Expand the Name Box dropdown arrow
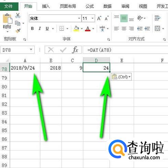Image resolution: width=168 pixels, height=168 pixels. click(31, 50)
